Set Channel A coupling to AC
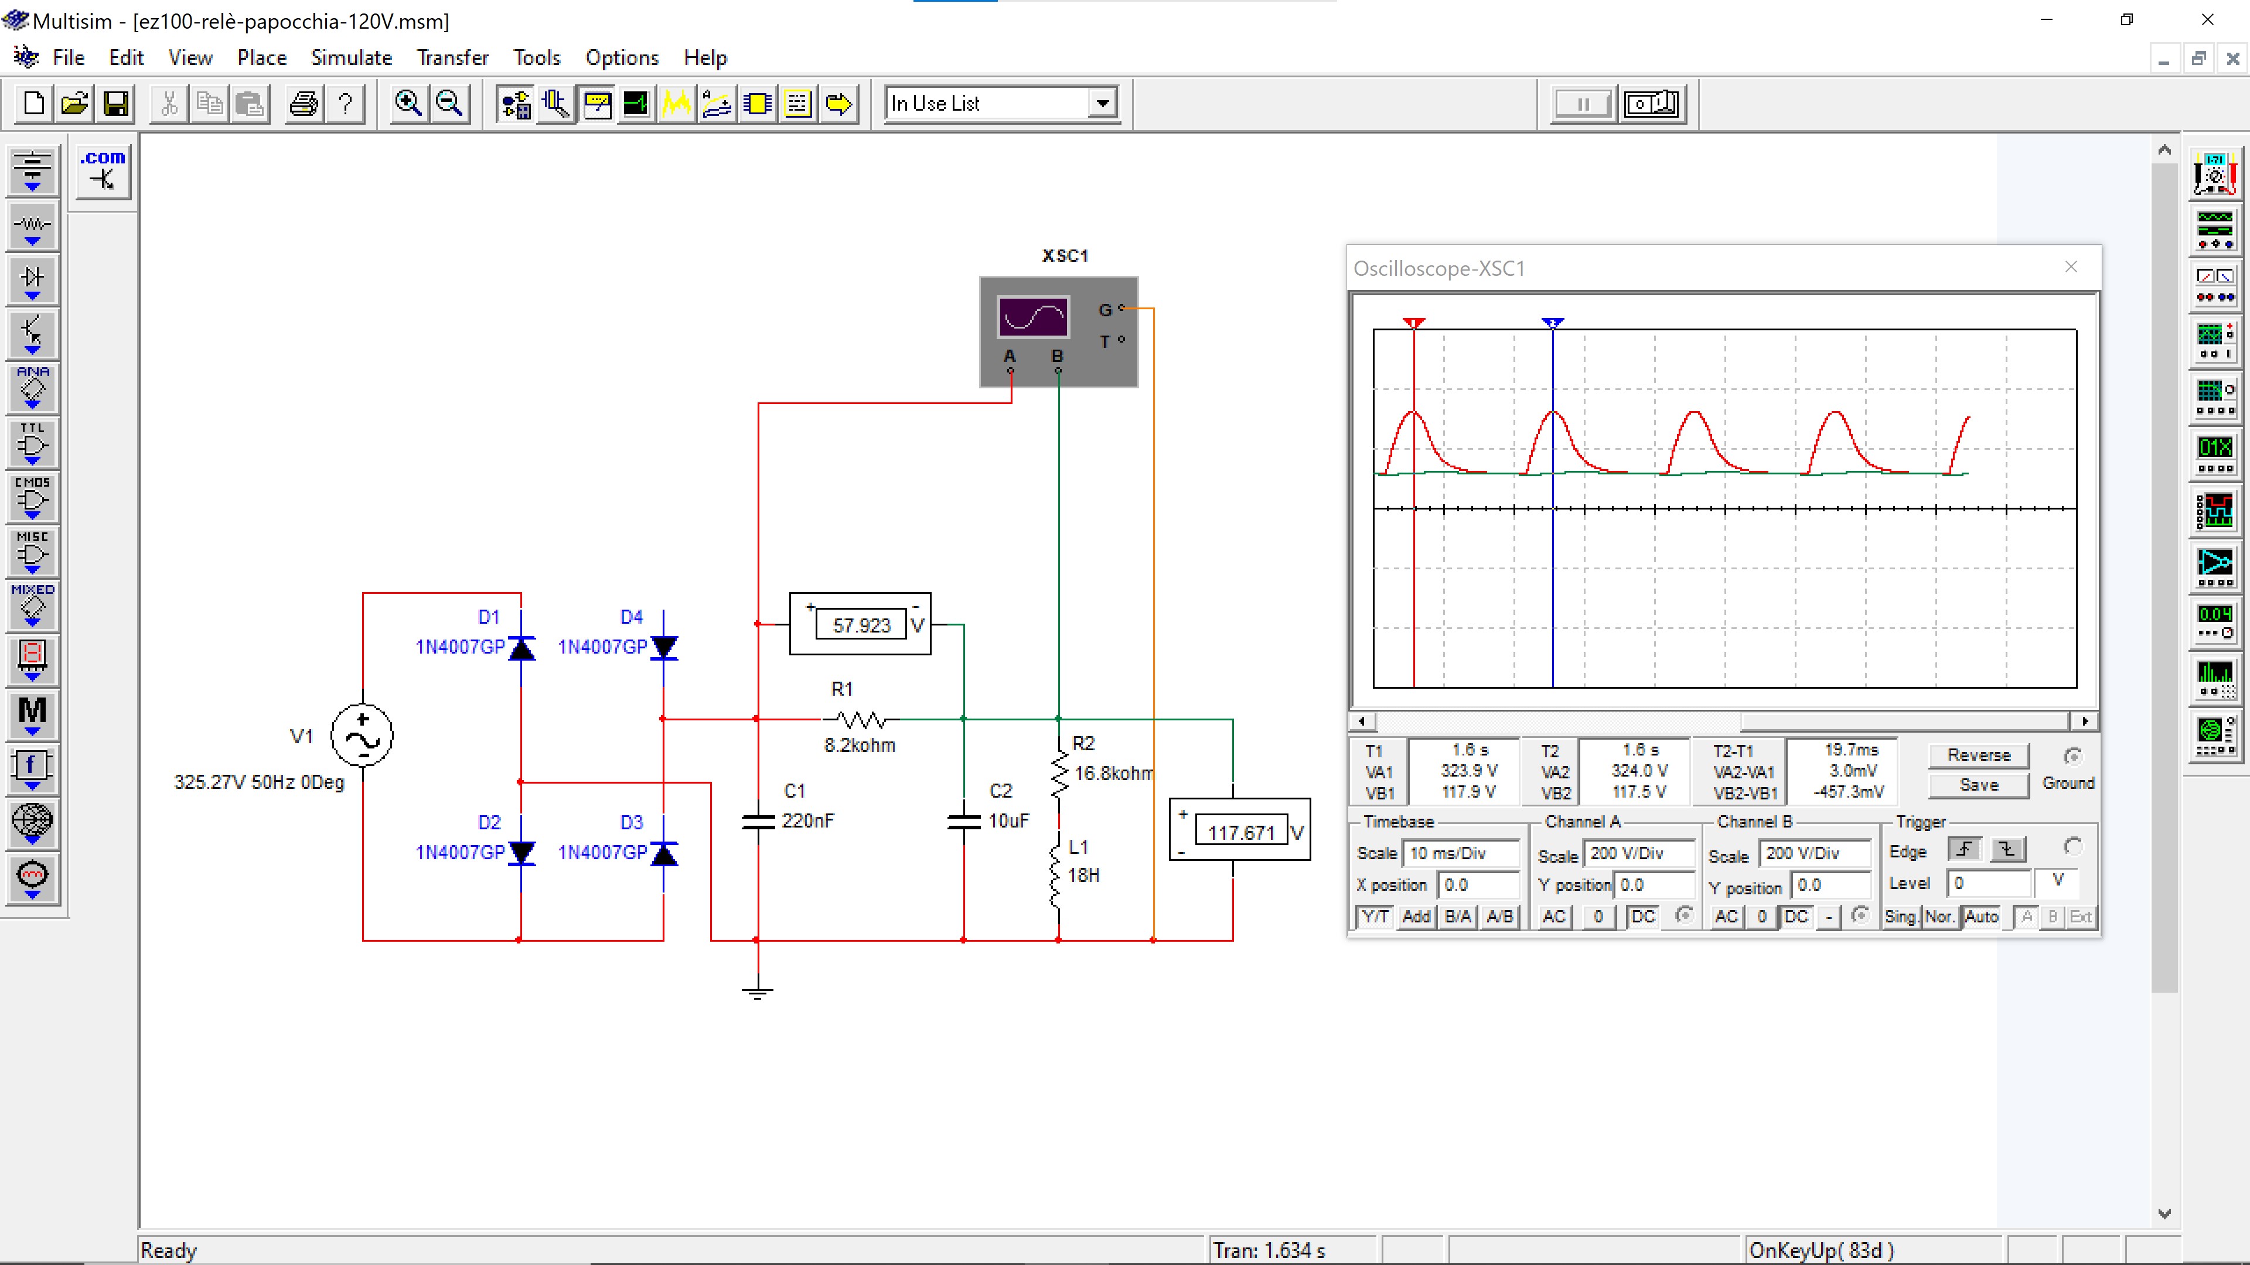The image size is (2250, 1265). pyautogui.click(x=1554, y=917)
